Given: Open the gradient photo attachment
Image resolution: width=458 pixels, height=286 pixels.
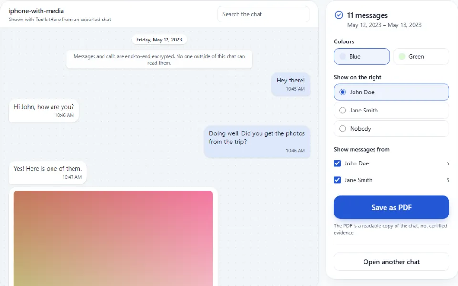Looking at the screenshot, I should [113, 238].
